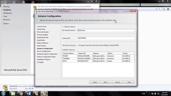Click the Install Rules step

pos(41,40)
